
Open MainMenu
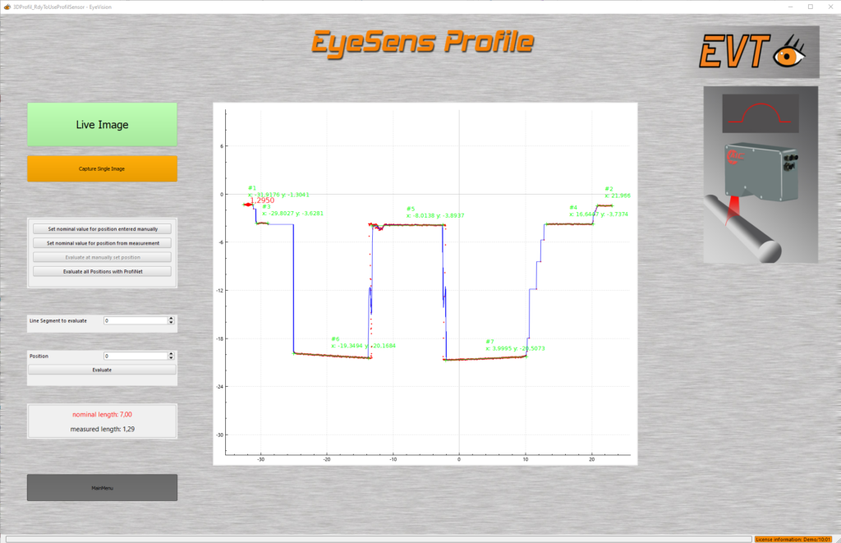(x=102, y=486)
